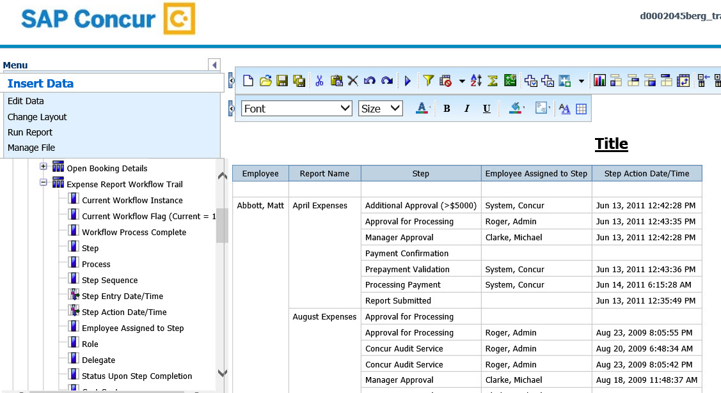Toggle Underline formatting
This screenshot has width=721, height=393.
coord(487,109)
